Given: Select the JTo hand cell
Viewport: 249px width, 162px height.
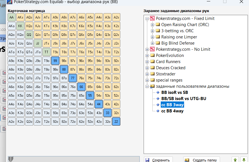Looking at the screenshot, I should (38, 52).
